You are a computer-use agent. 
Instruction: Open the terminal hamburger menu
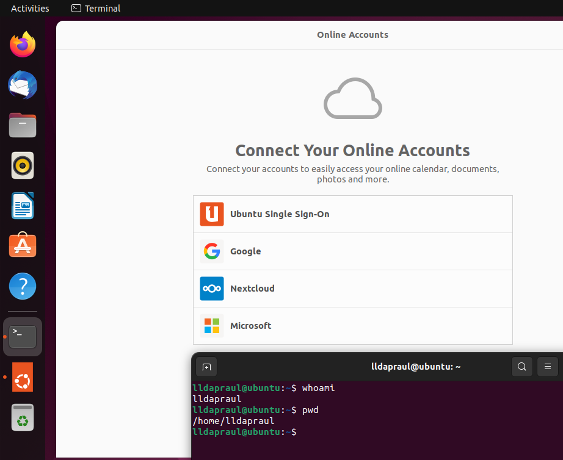548,367
